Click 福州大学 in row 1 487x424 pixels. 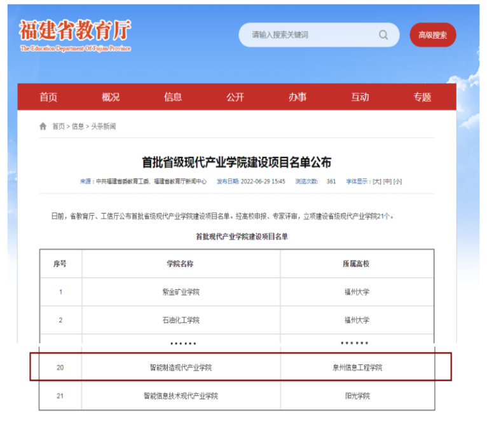(357, 292)
